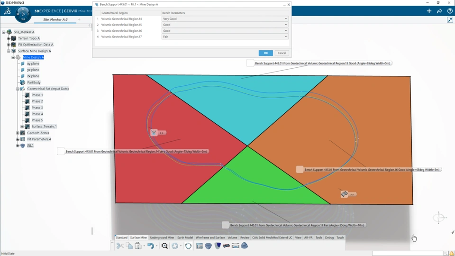
Task: Select Phase 3 in the tree
Action: 37,108
